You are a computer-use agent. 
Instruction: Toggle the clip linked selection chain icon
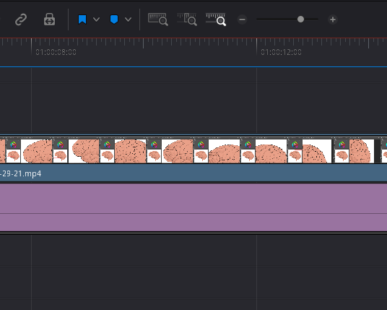click(x=21, y=20)
